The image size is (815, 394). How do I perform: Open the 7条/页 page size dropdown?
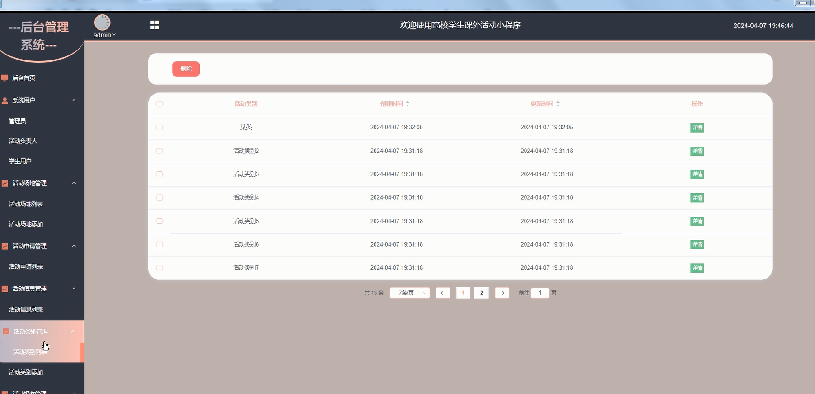(x=410, y=293)
